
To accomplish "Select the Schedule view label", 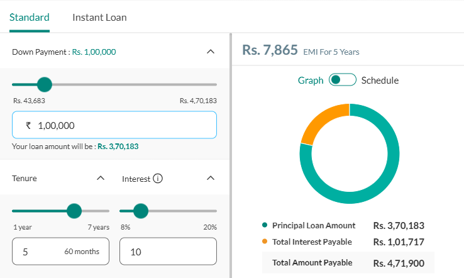I will coord(380,81).
